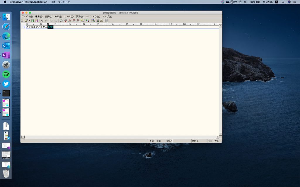Open Spotify from the Dock

[6, 74]
